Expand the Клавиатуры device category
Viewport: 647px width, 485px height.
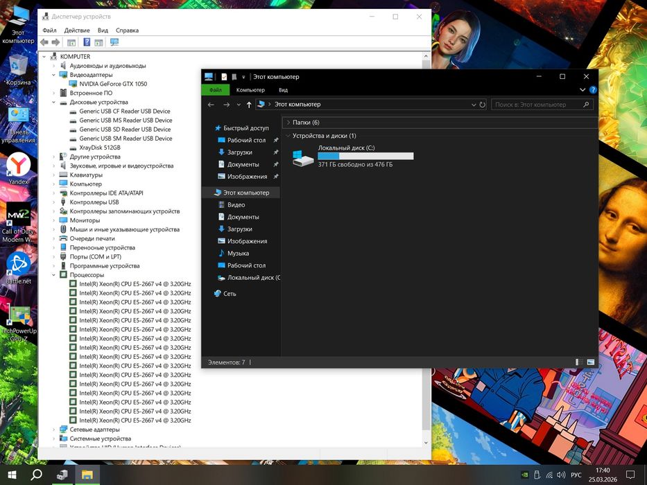54,175
